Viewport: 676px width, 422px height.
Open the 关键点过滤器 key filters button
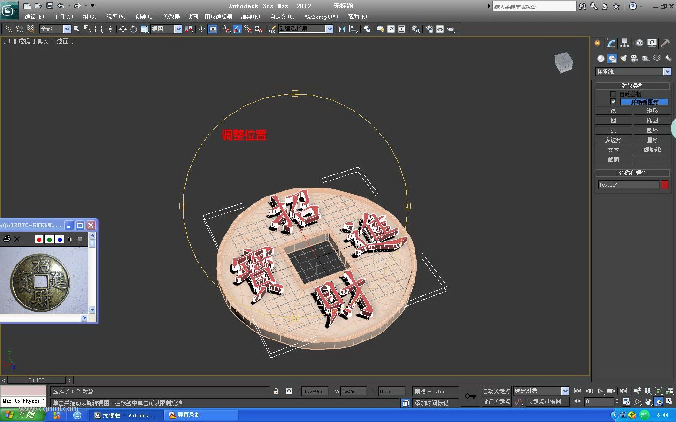546,402
